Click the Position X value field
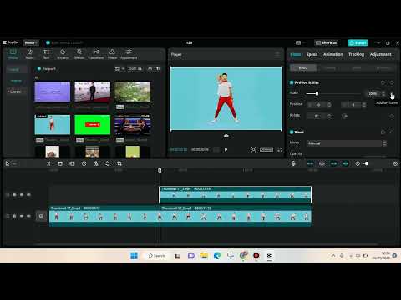 click(319, 105)
